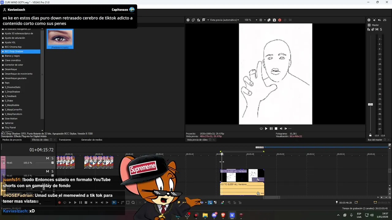
Task: Select Bus del master tab
Action: coord(375,140)
